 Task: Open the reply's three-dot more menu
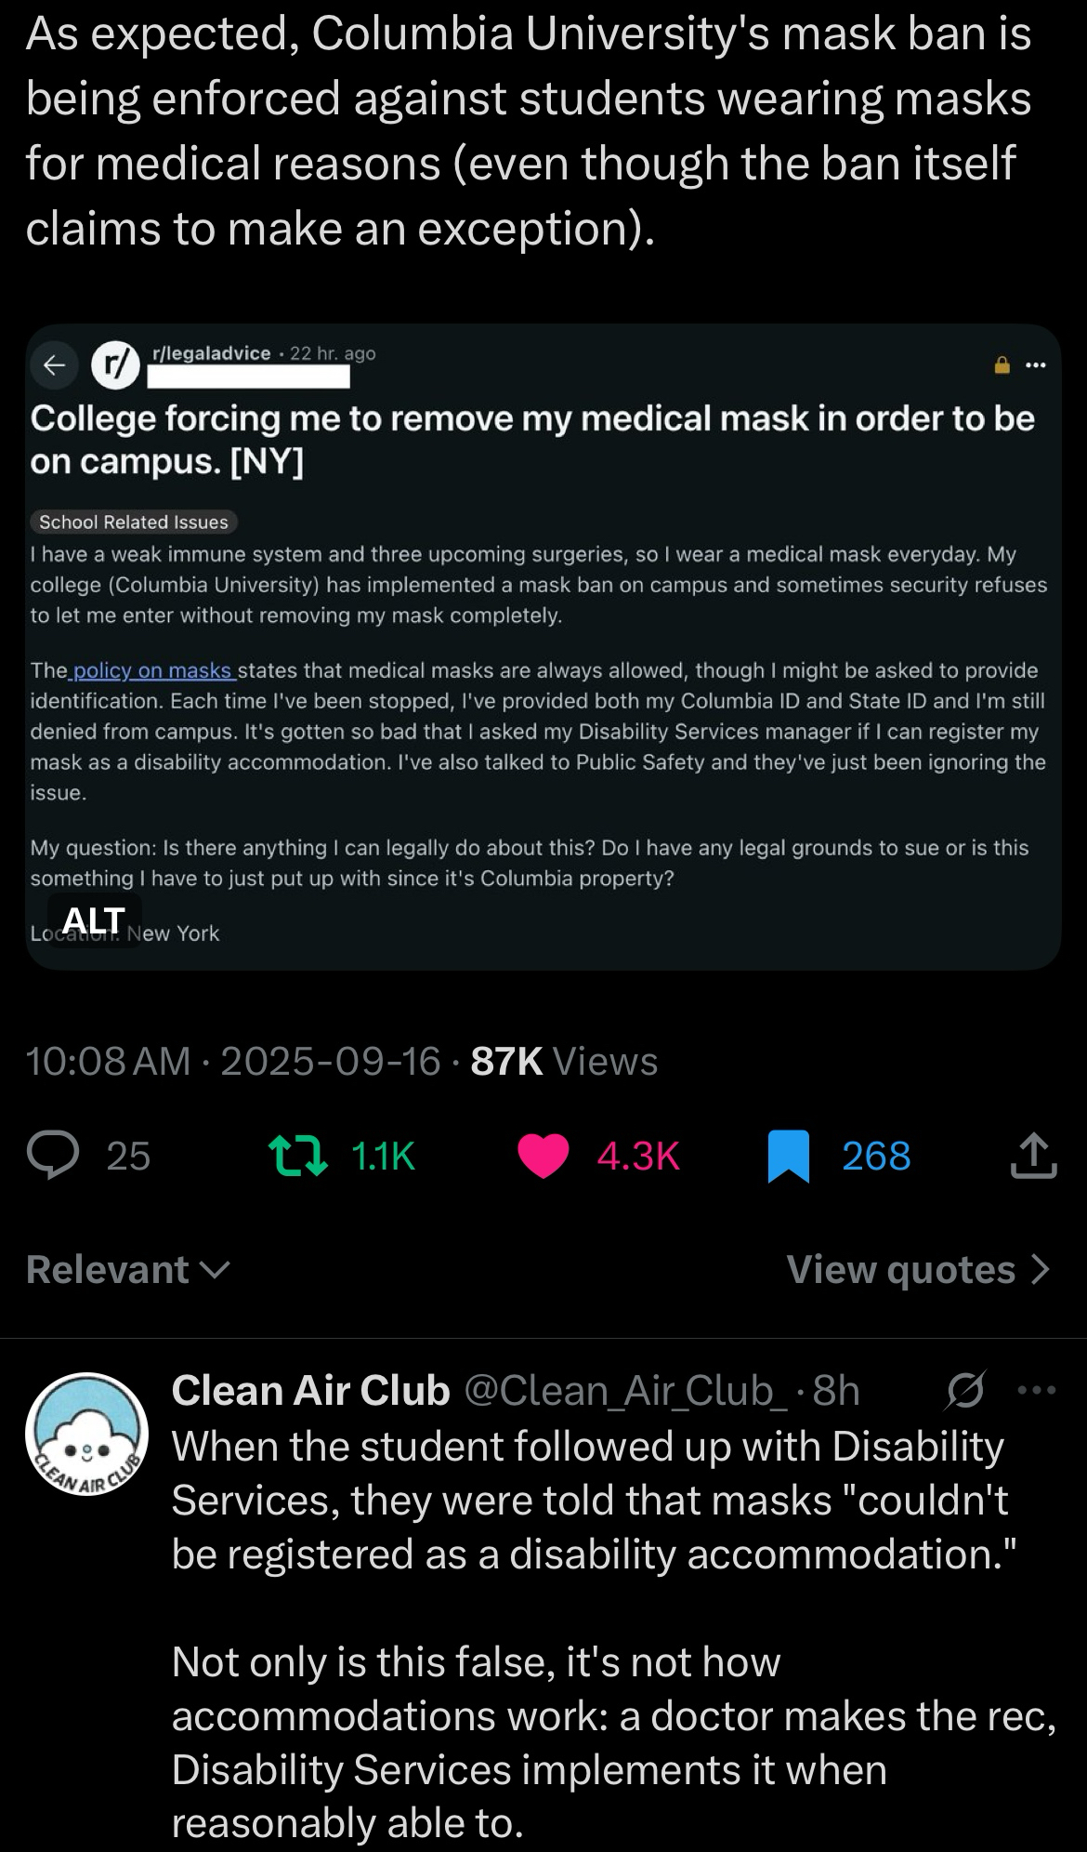coord(1037,1391)
